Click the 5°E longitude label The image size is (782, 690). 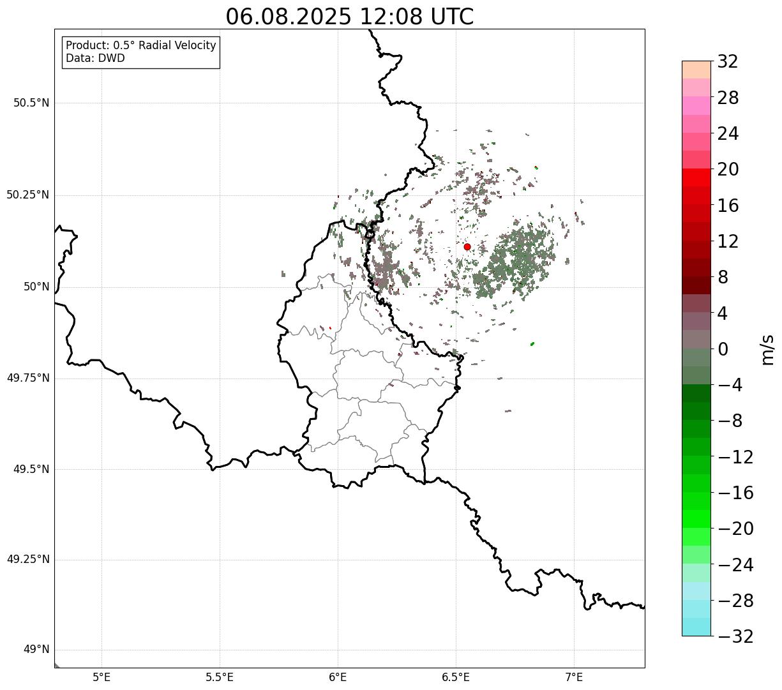tap(102, 677)
